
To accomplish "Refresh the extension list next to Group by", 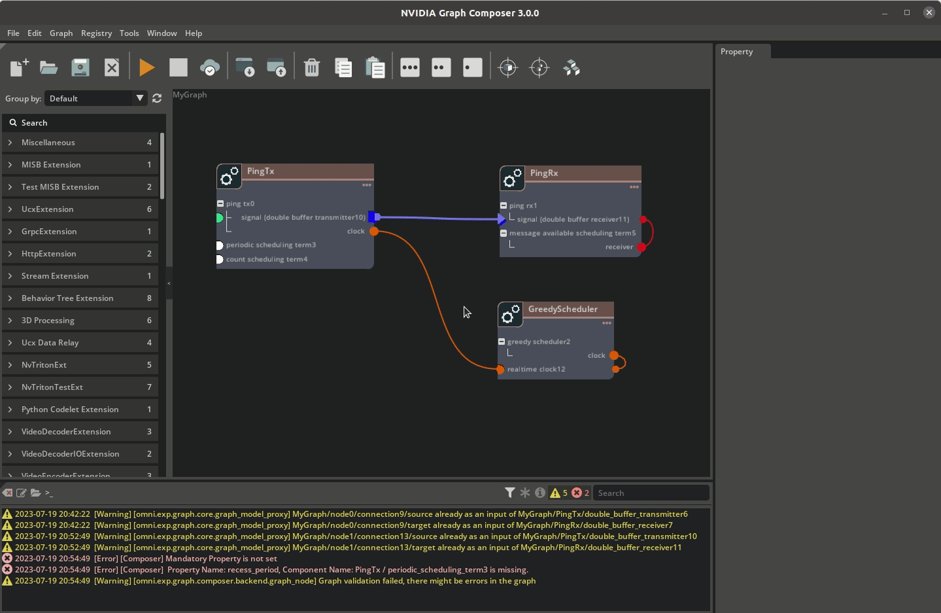I will coord(157,98).
